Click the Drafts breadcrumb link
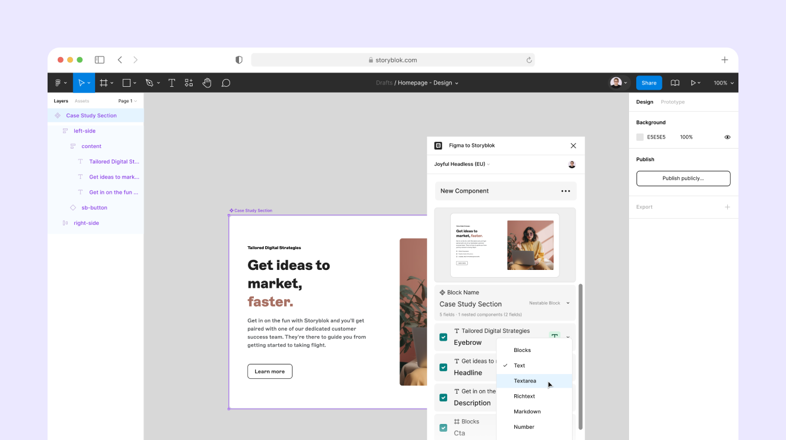The height and width of the screenshot is (440, 786). point(384,83)
